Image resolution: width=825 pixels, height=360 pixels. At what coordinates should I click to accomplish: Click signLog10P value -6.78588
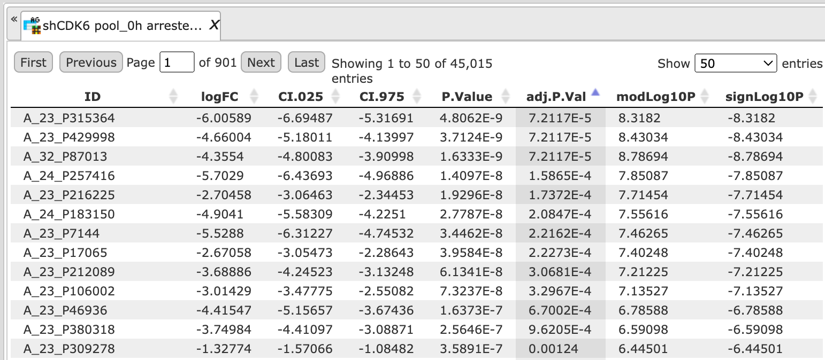[755, 310]
